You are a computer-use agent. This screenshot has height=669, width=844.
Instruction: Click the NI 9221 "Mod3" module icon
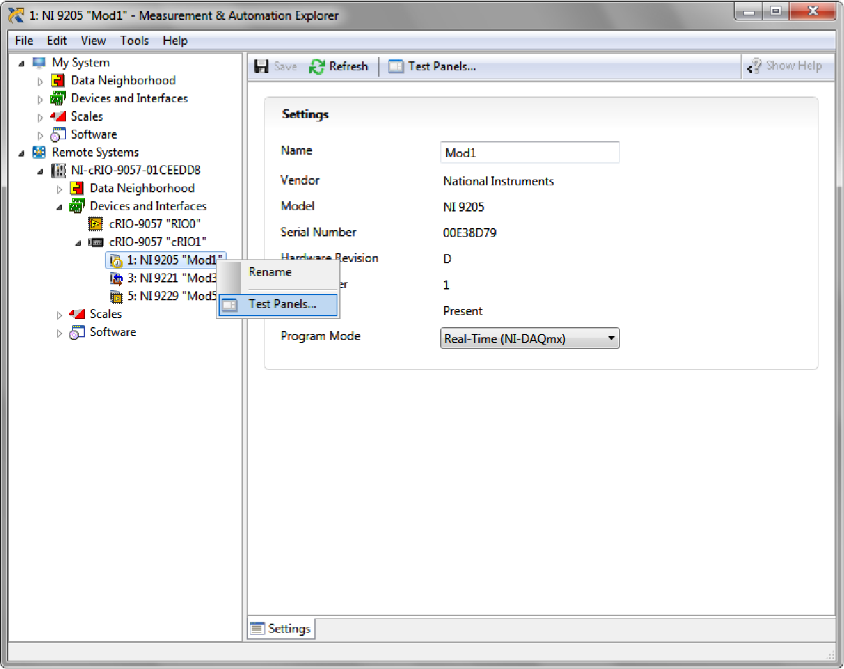(x=116, y=278)
